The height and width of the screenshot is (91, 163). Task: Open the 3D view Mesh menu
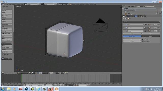pyautogui.click(x=15, y=73)
